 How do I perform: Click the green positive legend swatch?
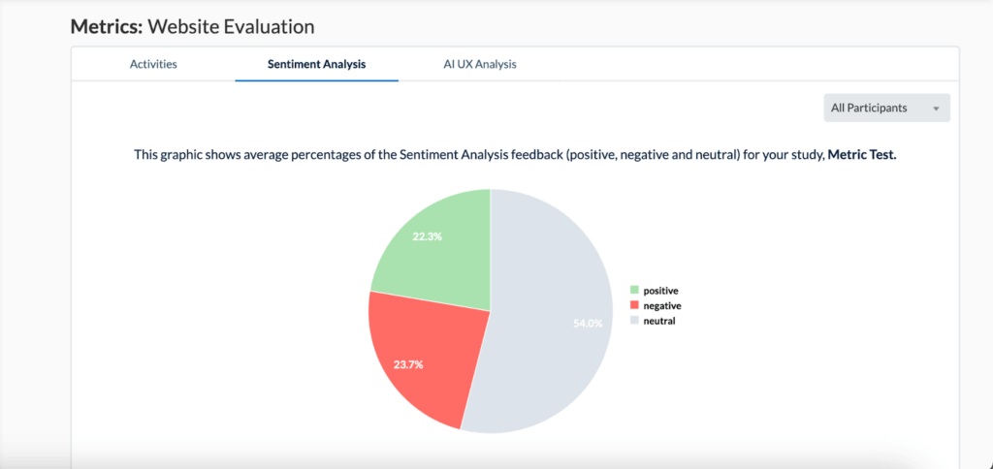[x=634, y=290]
